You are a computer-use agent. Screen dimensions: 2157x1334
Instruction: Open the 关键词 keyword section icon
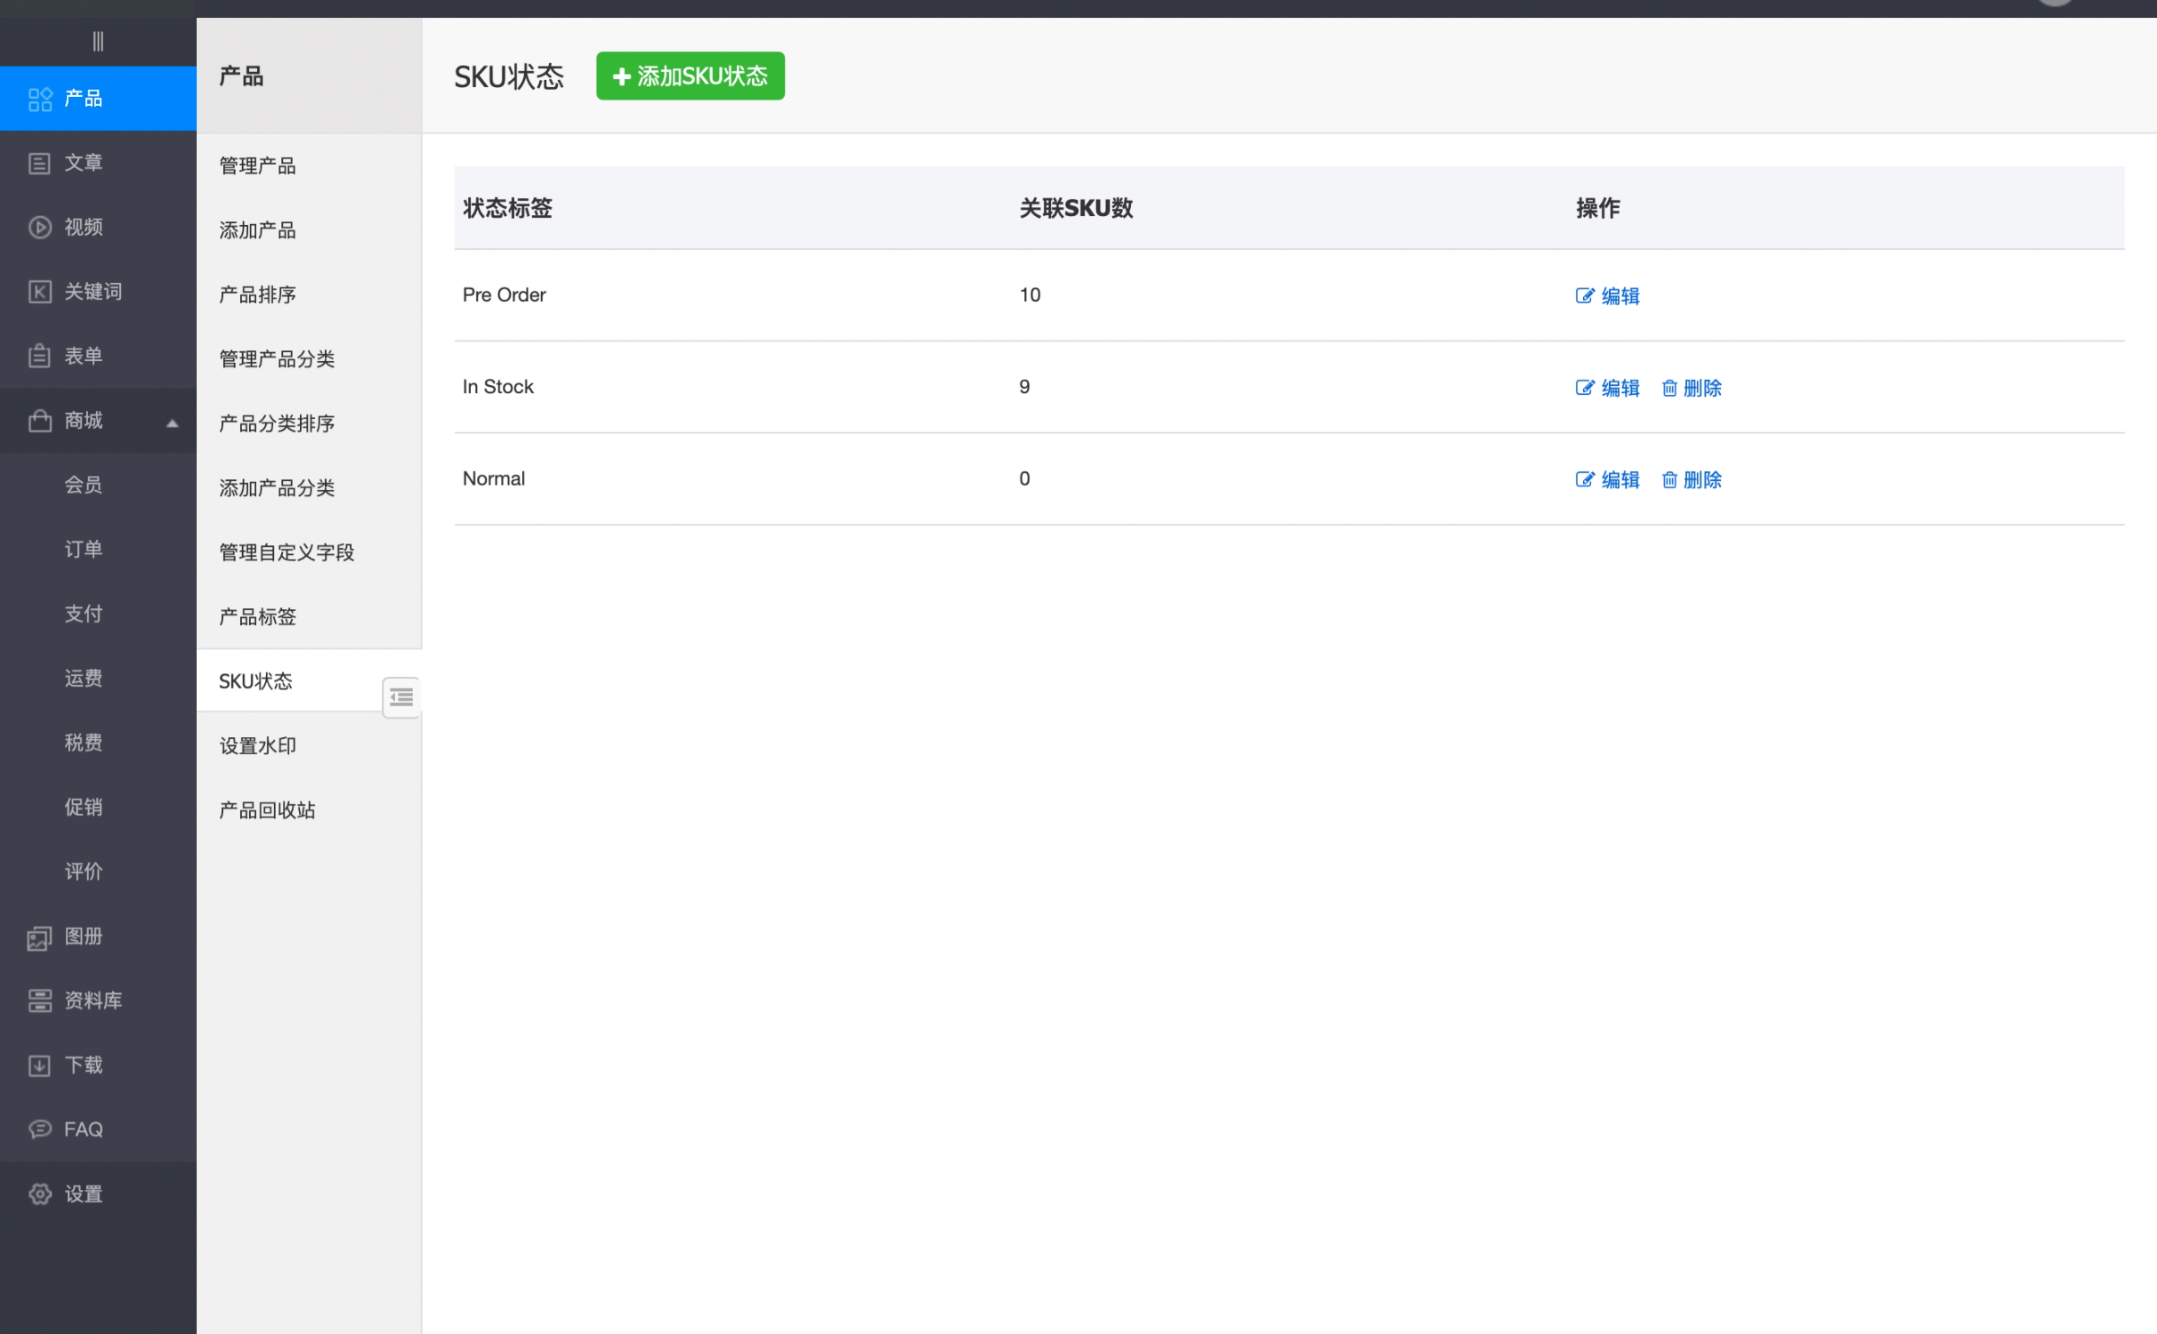(x=39, y=292)
